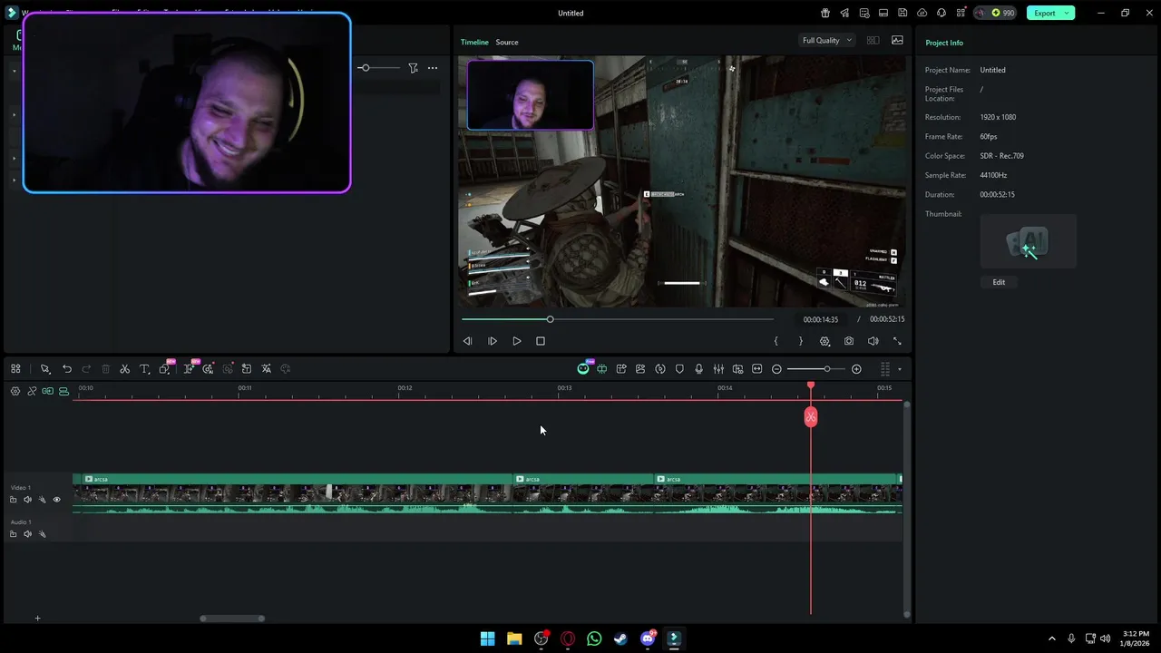Image resolution: width=1161 pixels, height=653 pixels.
Task: Hide the Video 1 track eye icon
Action: click(x=56, y=500)
